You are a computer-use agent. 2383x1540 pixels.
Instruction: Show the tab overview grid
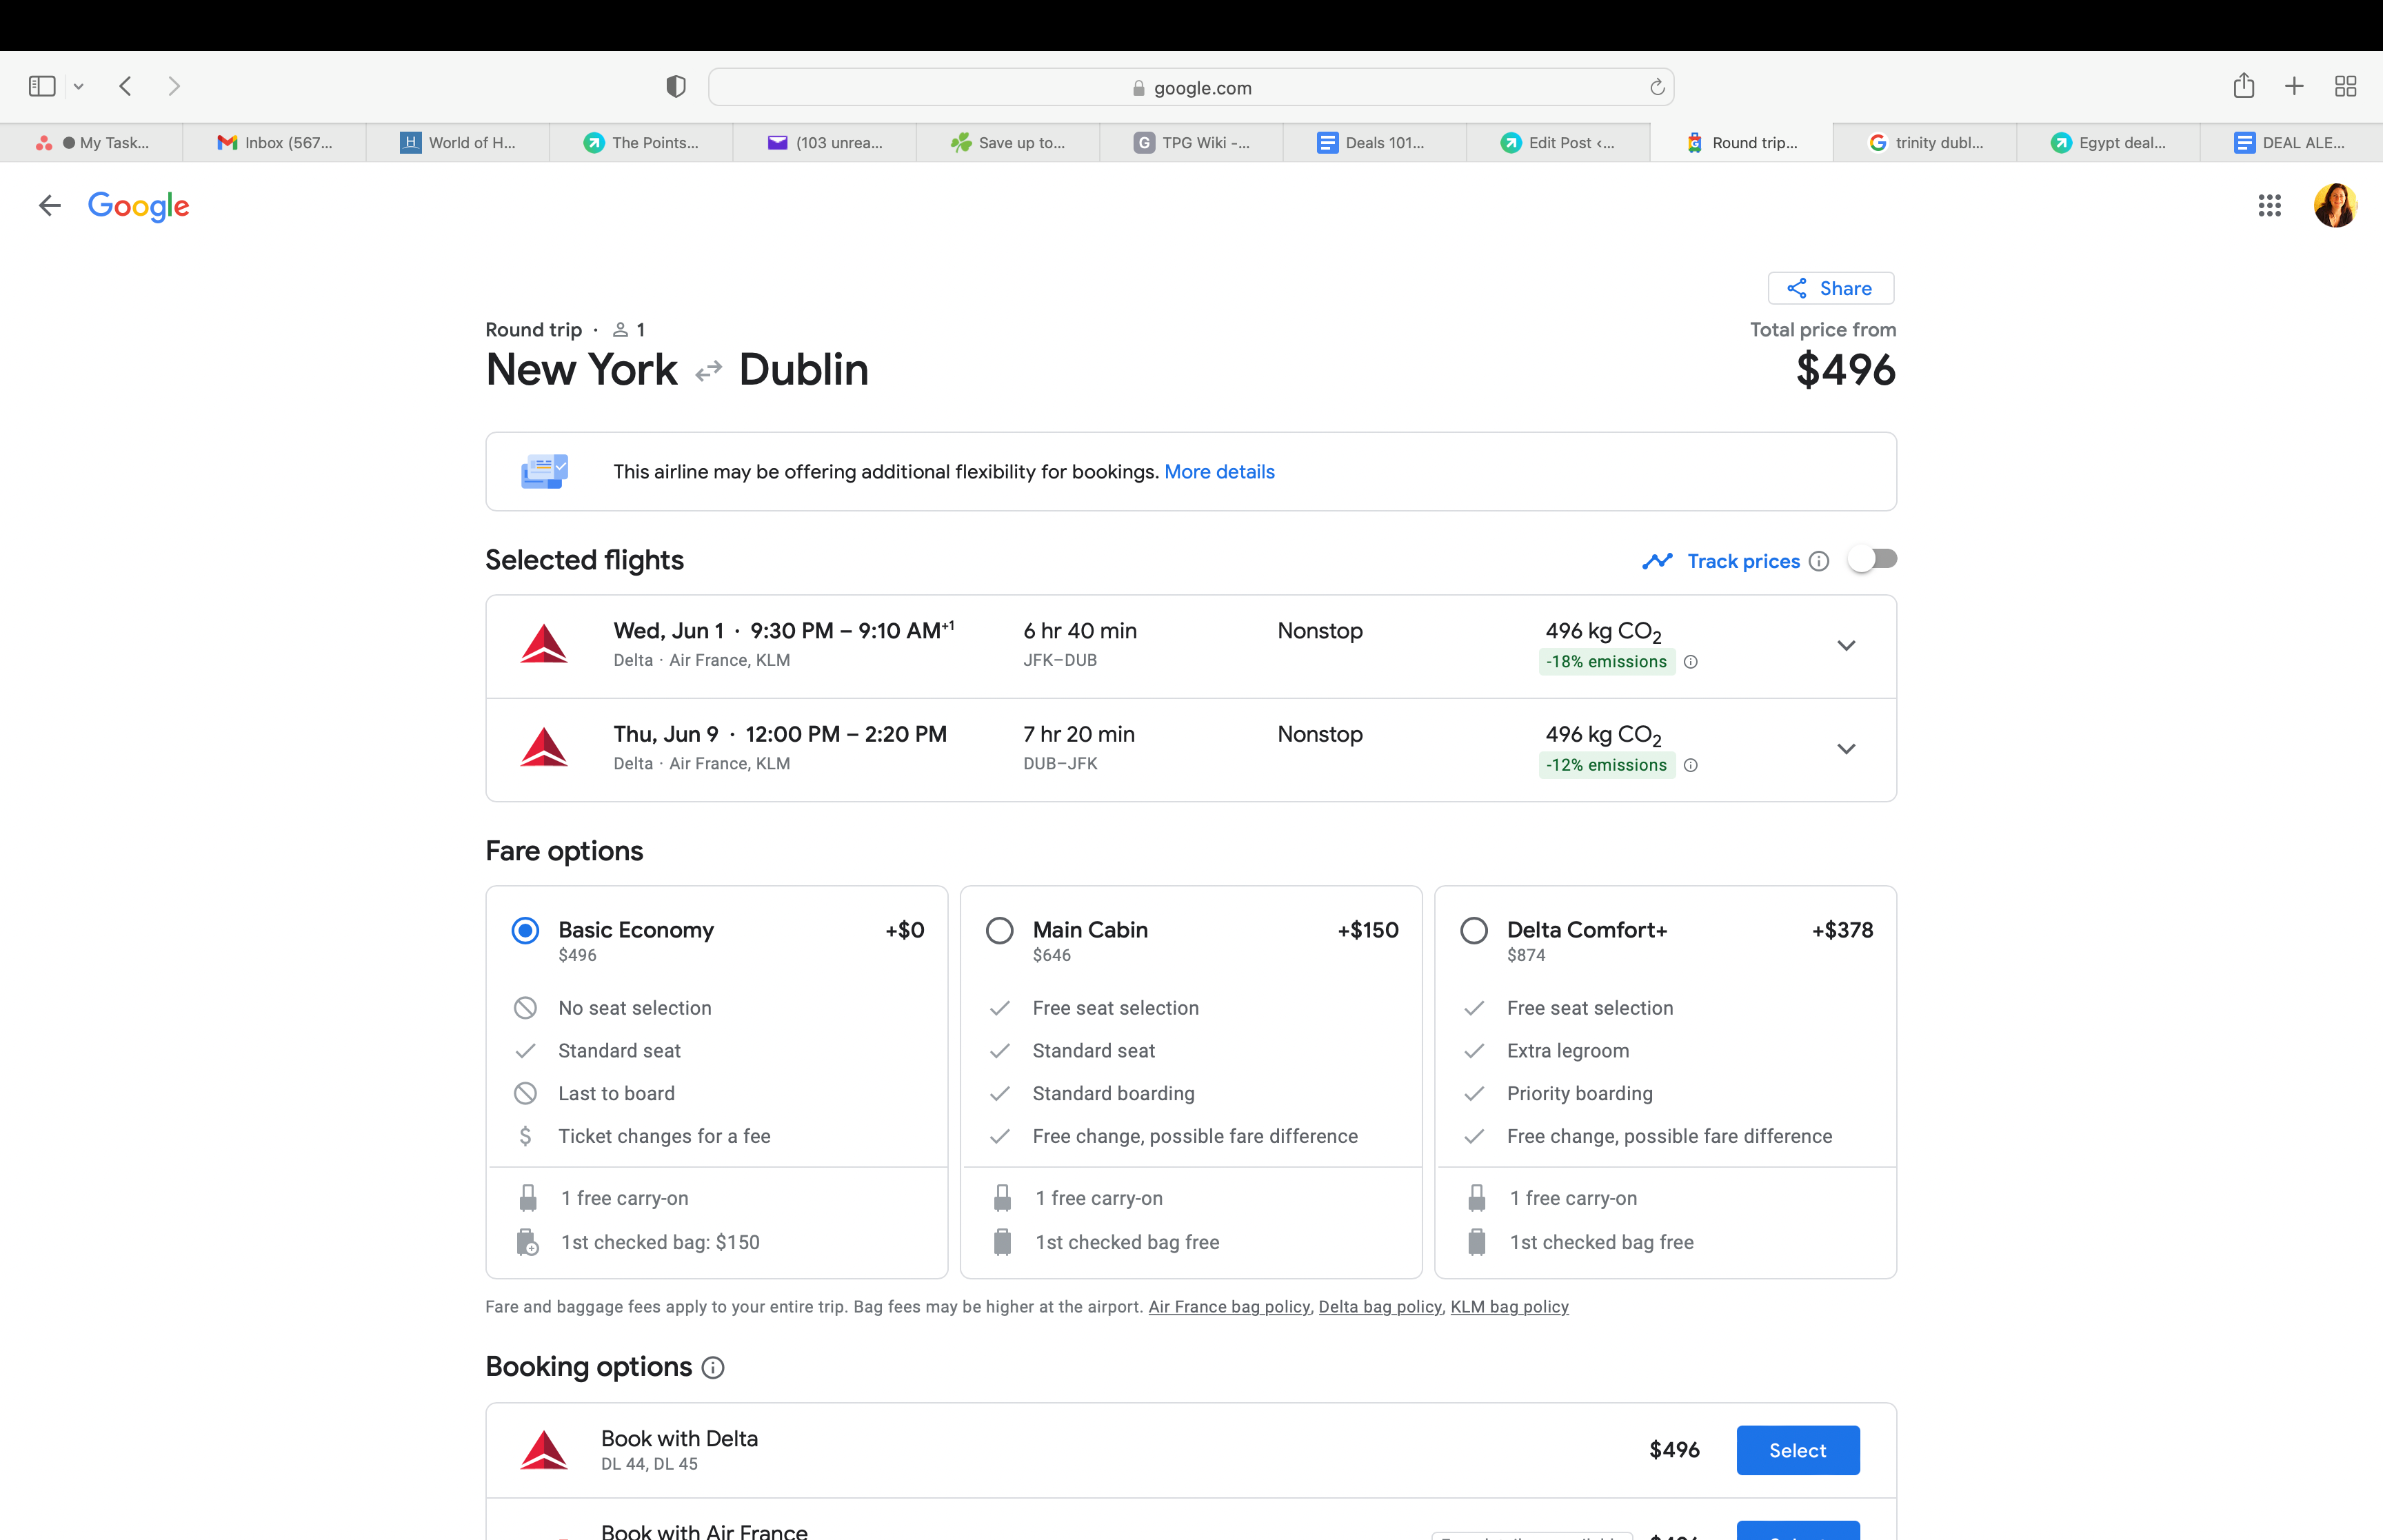[x=2345, y=87]
